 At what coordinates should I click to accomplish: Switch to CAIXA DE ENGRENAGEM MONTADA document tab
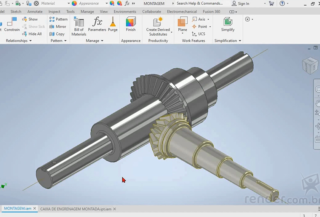75,209
